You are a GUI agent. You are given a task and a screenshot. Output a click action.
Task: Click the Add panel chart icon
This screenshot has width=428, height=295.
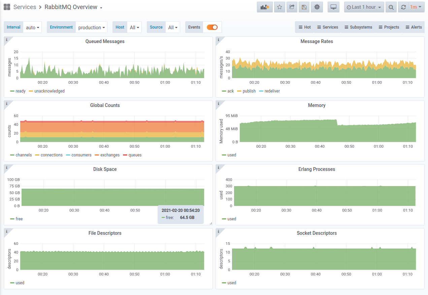coord(265,7)
